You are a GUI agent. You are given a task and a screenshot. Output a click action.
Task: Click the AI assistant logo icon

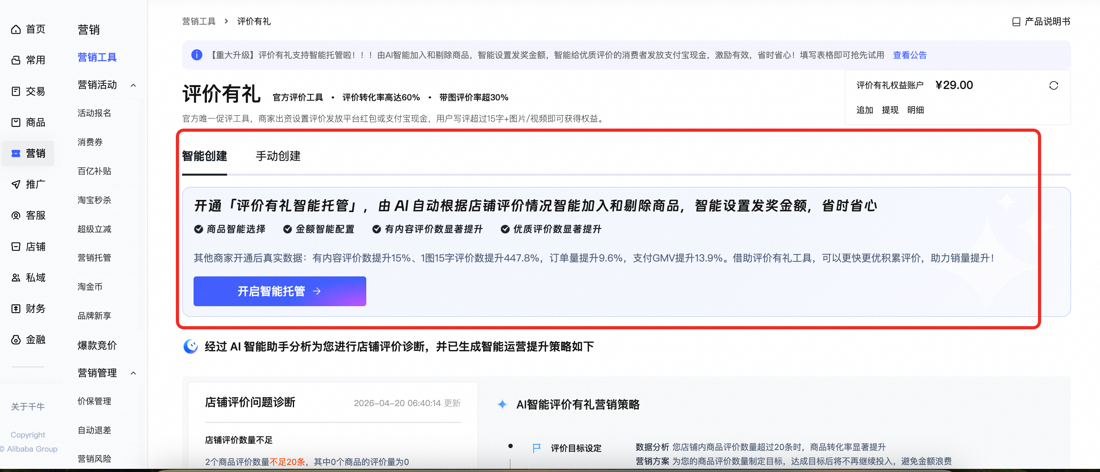click(190, 346)
